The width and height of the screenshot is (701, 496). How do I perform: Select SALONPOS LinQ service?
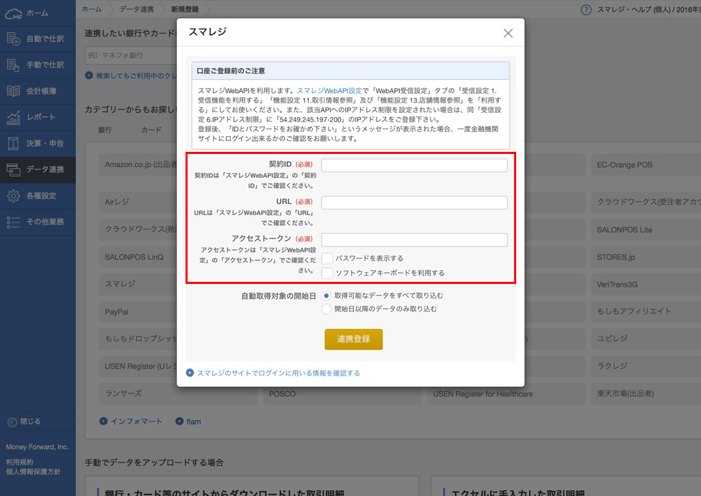[x=138, y=257]
